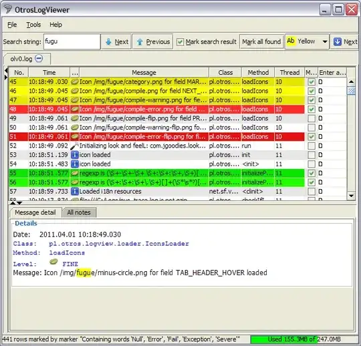Image resolution: width=361 pixels, height=346 pixels.
Task: Click the Previous search button
Action: point(152,41)
